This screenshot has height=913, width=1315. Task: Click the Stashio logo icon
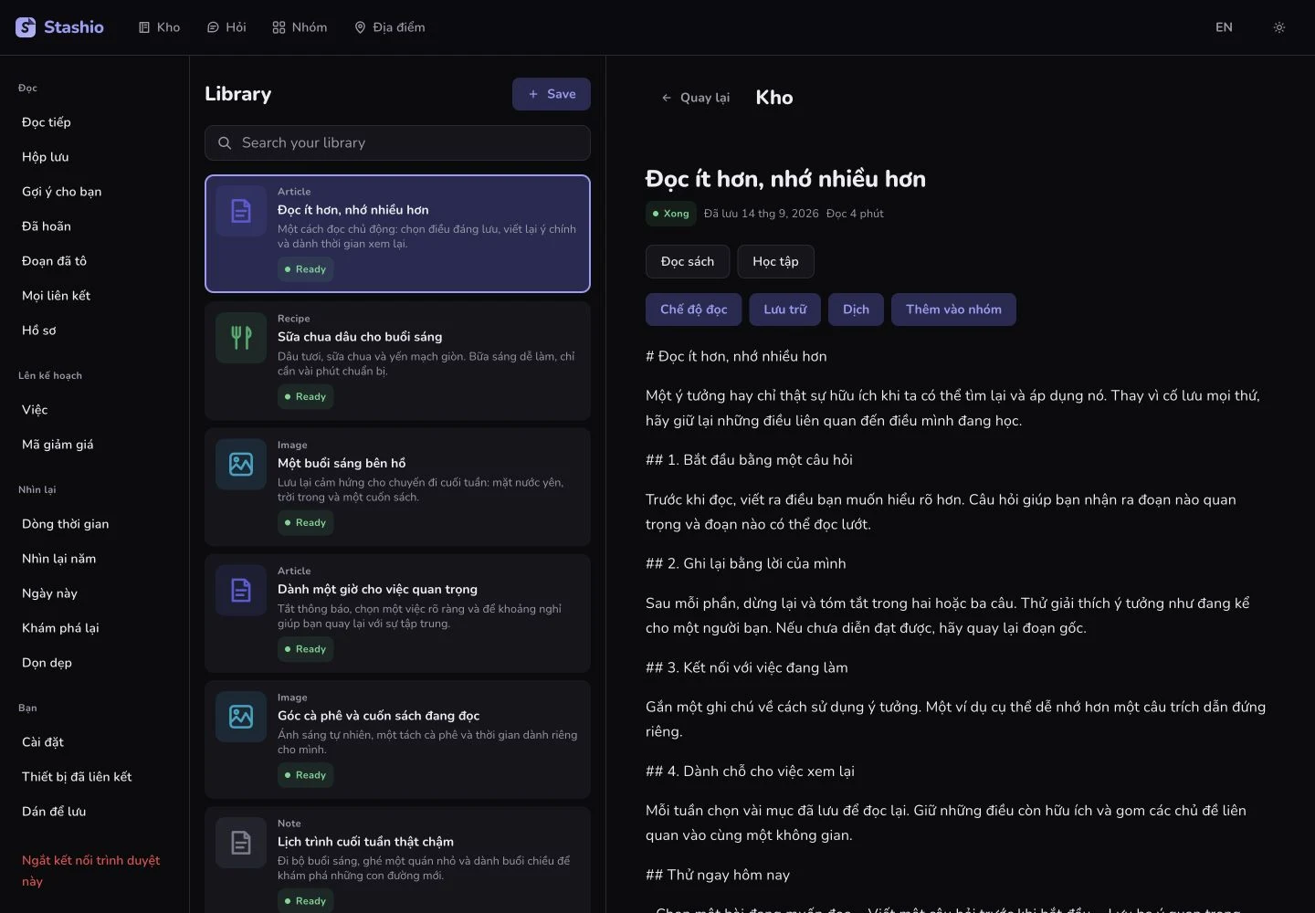26,27
